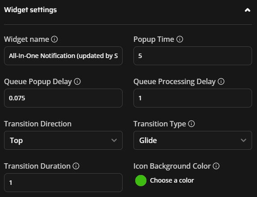
Task: Click the Transition Type info icon
Action: coord(191,124)
